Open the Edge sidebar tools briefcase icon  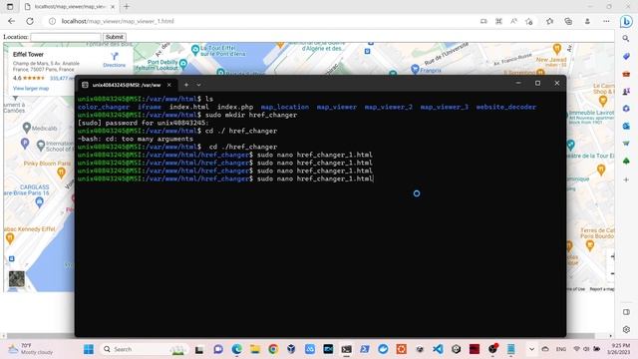click(x=626, y=74)
